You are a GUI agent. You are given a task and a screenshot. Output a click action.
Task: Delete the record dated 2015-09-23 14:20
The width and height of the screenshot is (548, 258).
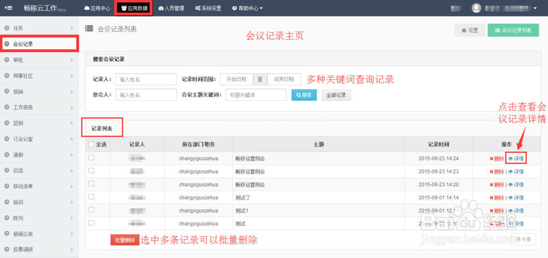496,185
